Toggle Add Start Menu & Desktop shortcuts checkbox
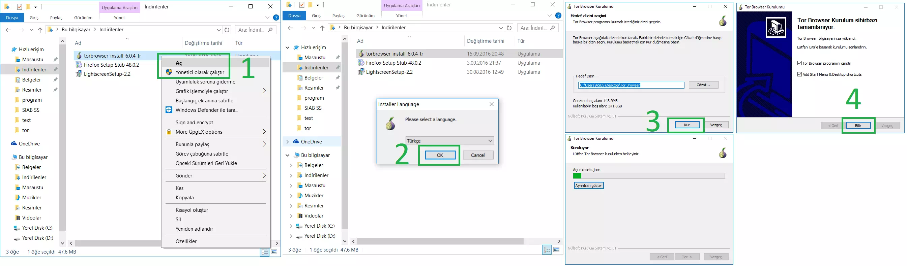This screenshot has height=266, width=907. (x=800, y=74)
